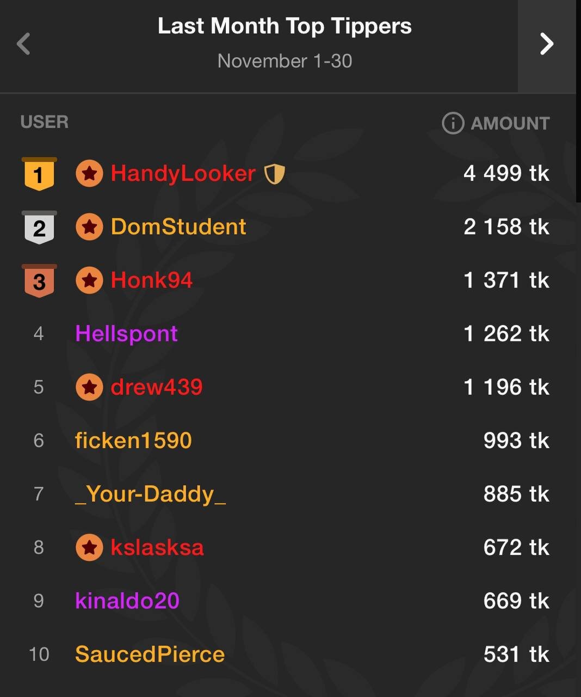Click the shield icon next to HandyLooker
The image size is (581, 697).
pos(274,174)
